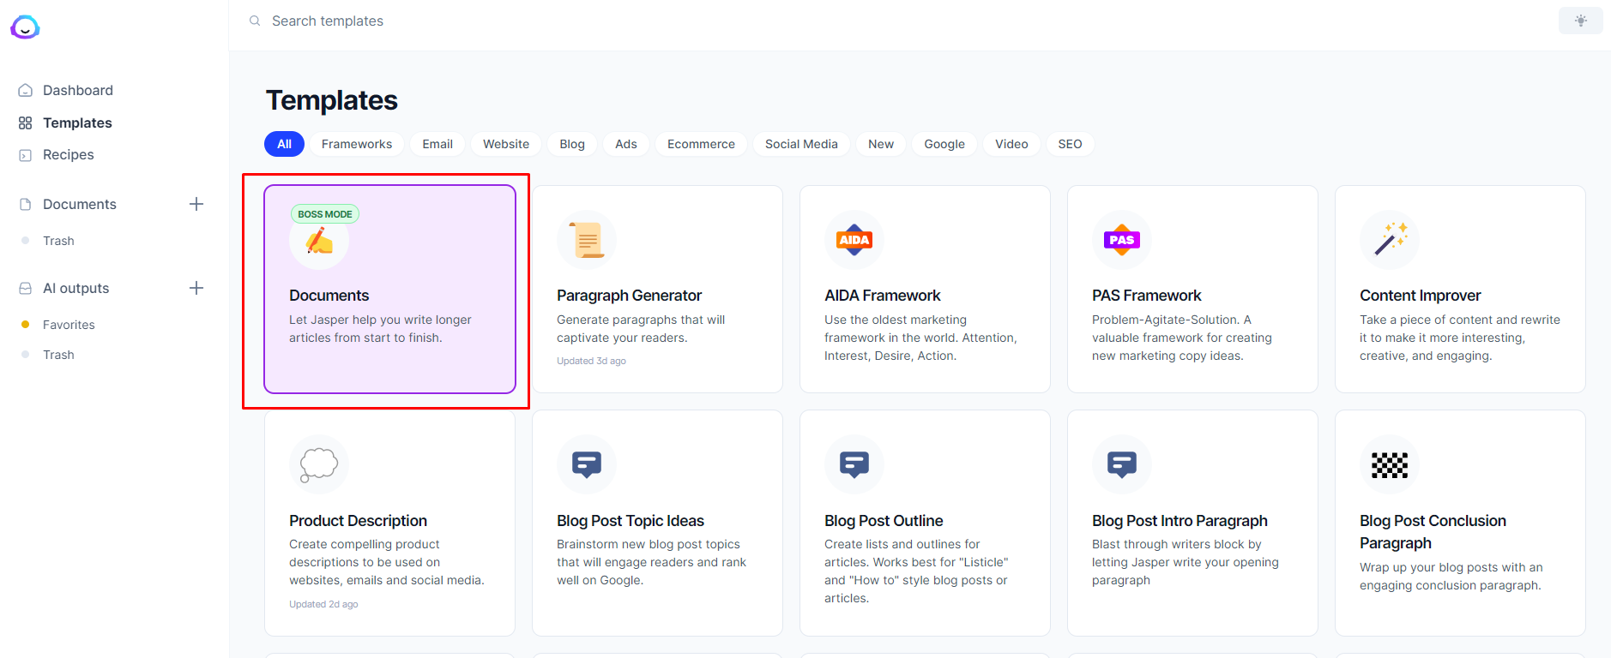This screenshot has height=658, width=1611.
Task: Click the BOSS MODE badge
Action: point(325,214)
